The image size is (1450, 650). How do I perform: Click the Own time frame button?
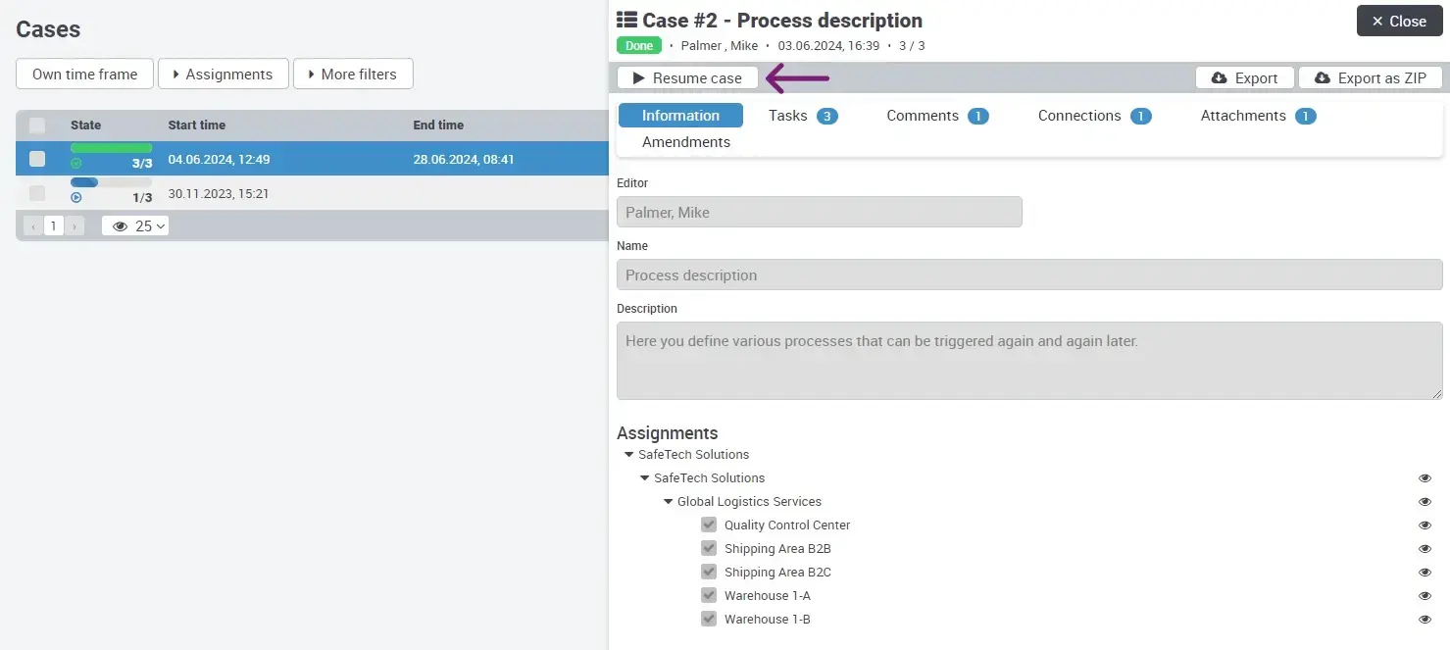coord(84,75)
